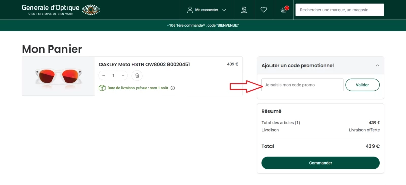Screen dimensions: 406x185
Task: Click the Total des articles (1) label
Action: [281, 123]
